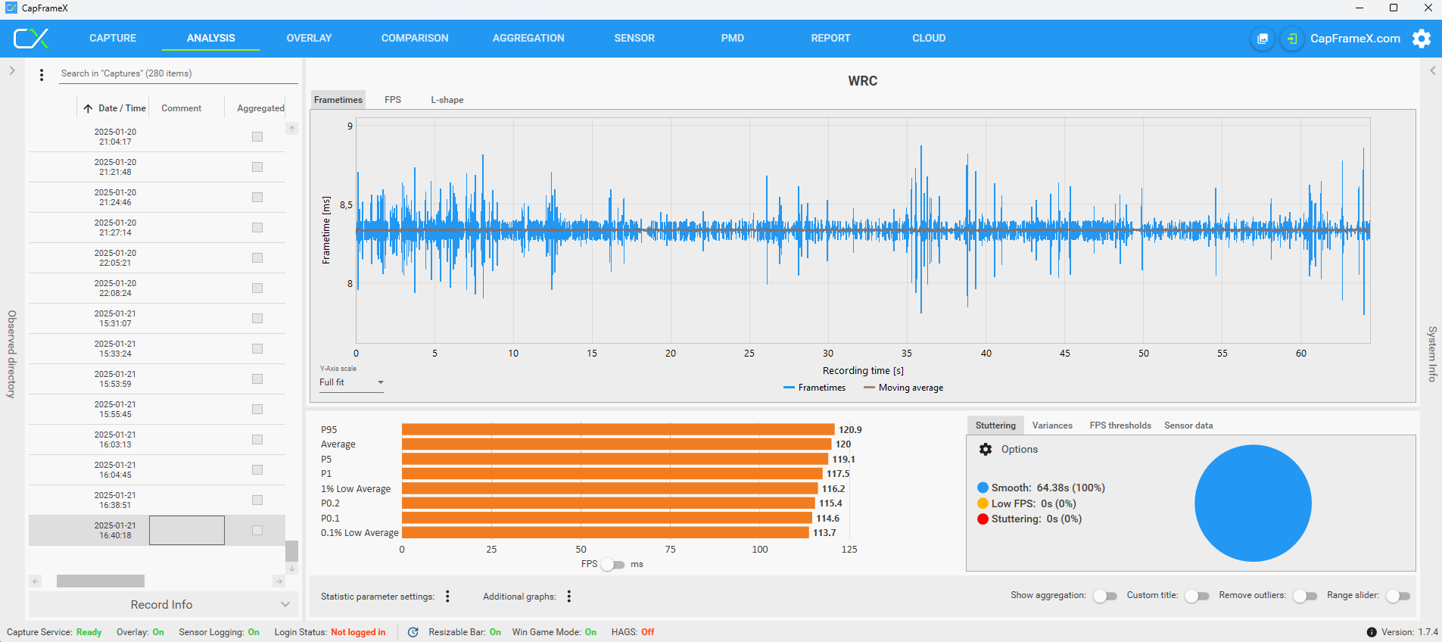This screenshot has width=1442, height=642.
Task: Click the screenshot icon next to CapFrameX.com
Action: point(1263,39)
